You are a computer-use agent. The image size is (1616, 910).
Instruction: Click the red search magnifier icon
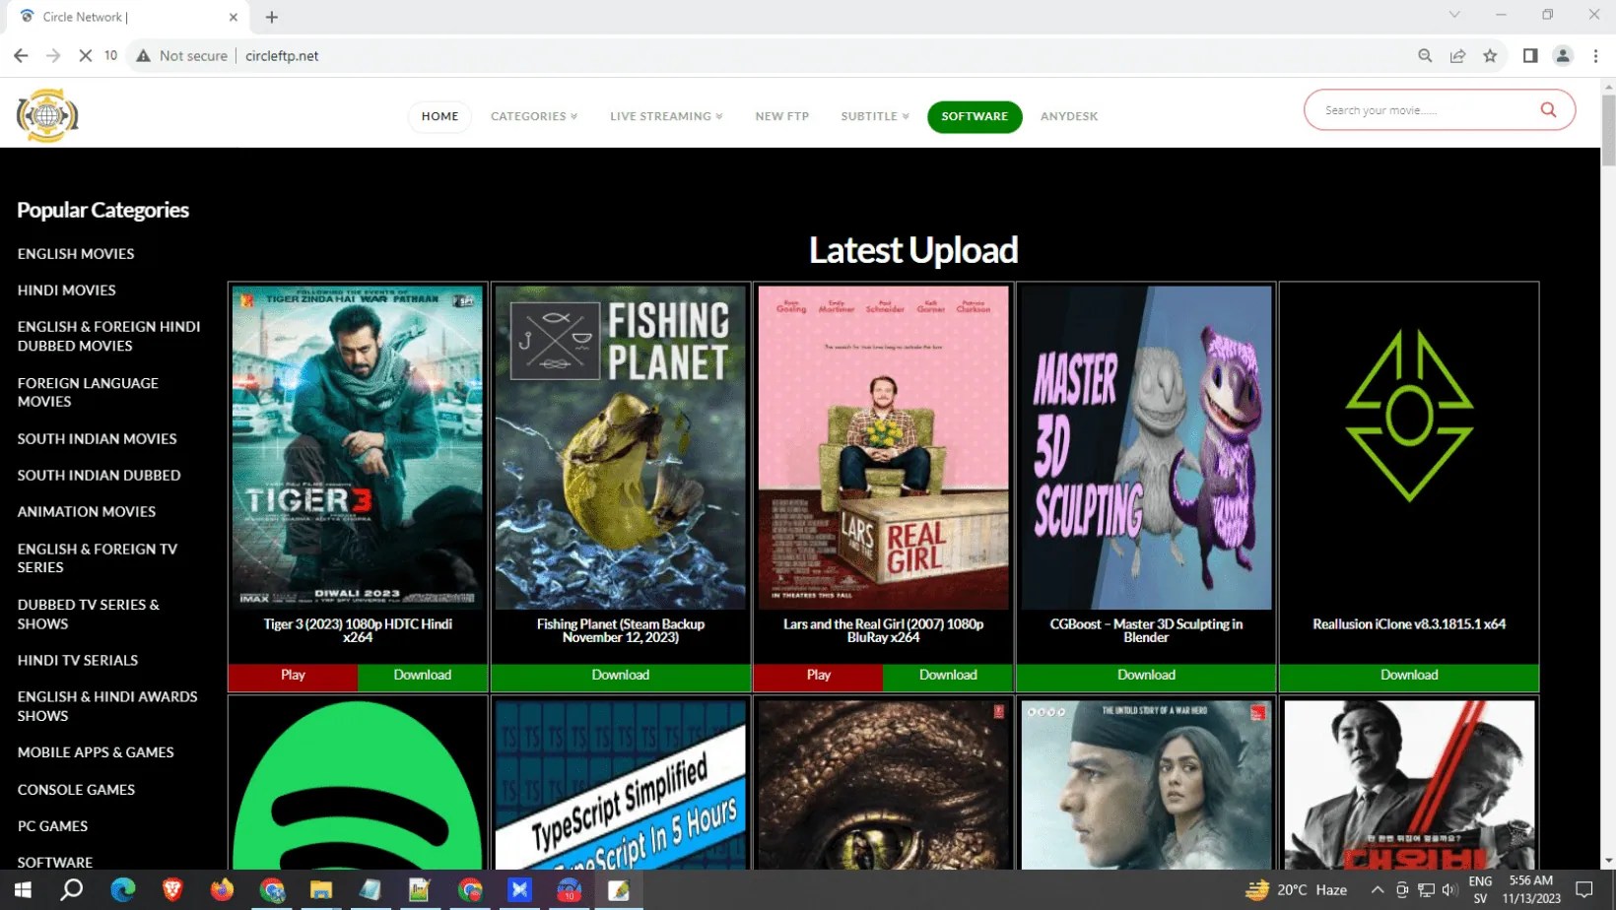pyautogui.click(x=1547, y=109)
